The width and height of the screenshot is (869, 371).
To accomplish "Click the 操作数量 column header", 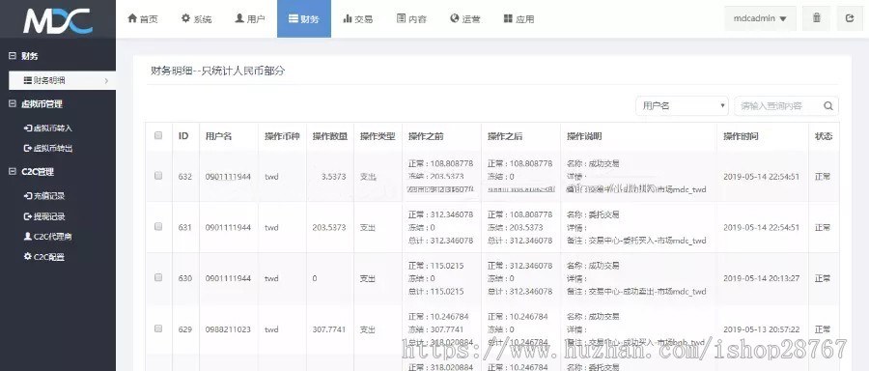I will click(x=330, y=136).
